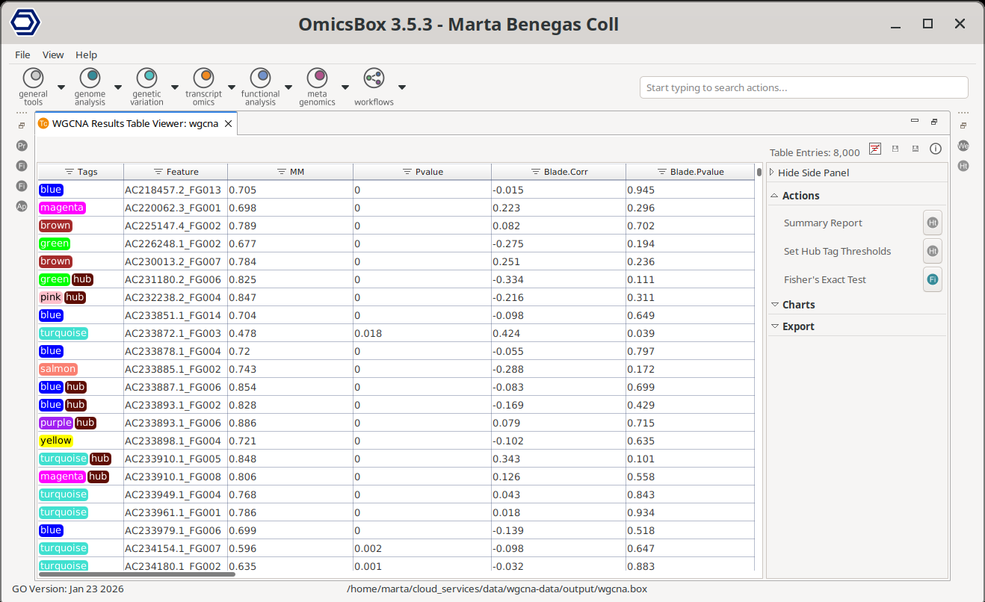Open the Pr view in left sidebar

[x=22, y=146]
